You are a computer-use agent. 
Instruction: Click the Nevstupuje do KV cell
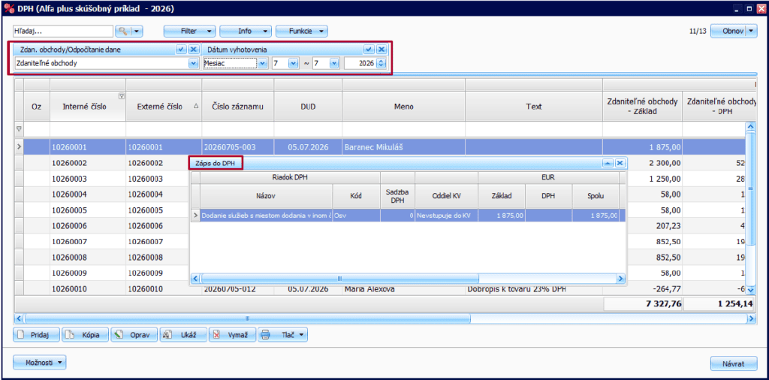[x=446, y=216]
